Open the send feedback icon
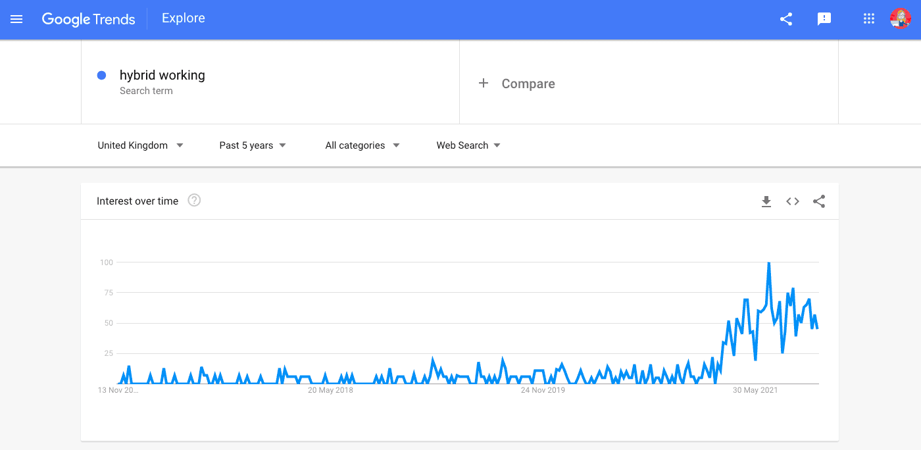 824,19
